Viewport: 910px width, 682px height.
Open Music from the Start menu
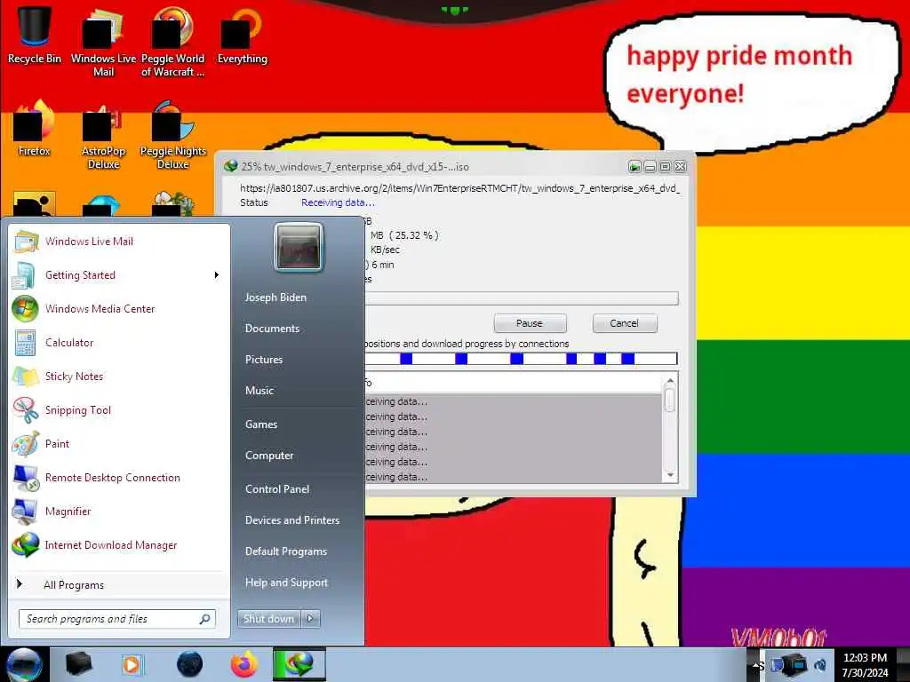259,391
